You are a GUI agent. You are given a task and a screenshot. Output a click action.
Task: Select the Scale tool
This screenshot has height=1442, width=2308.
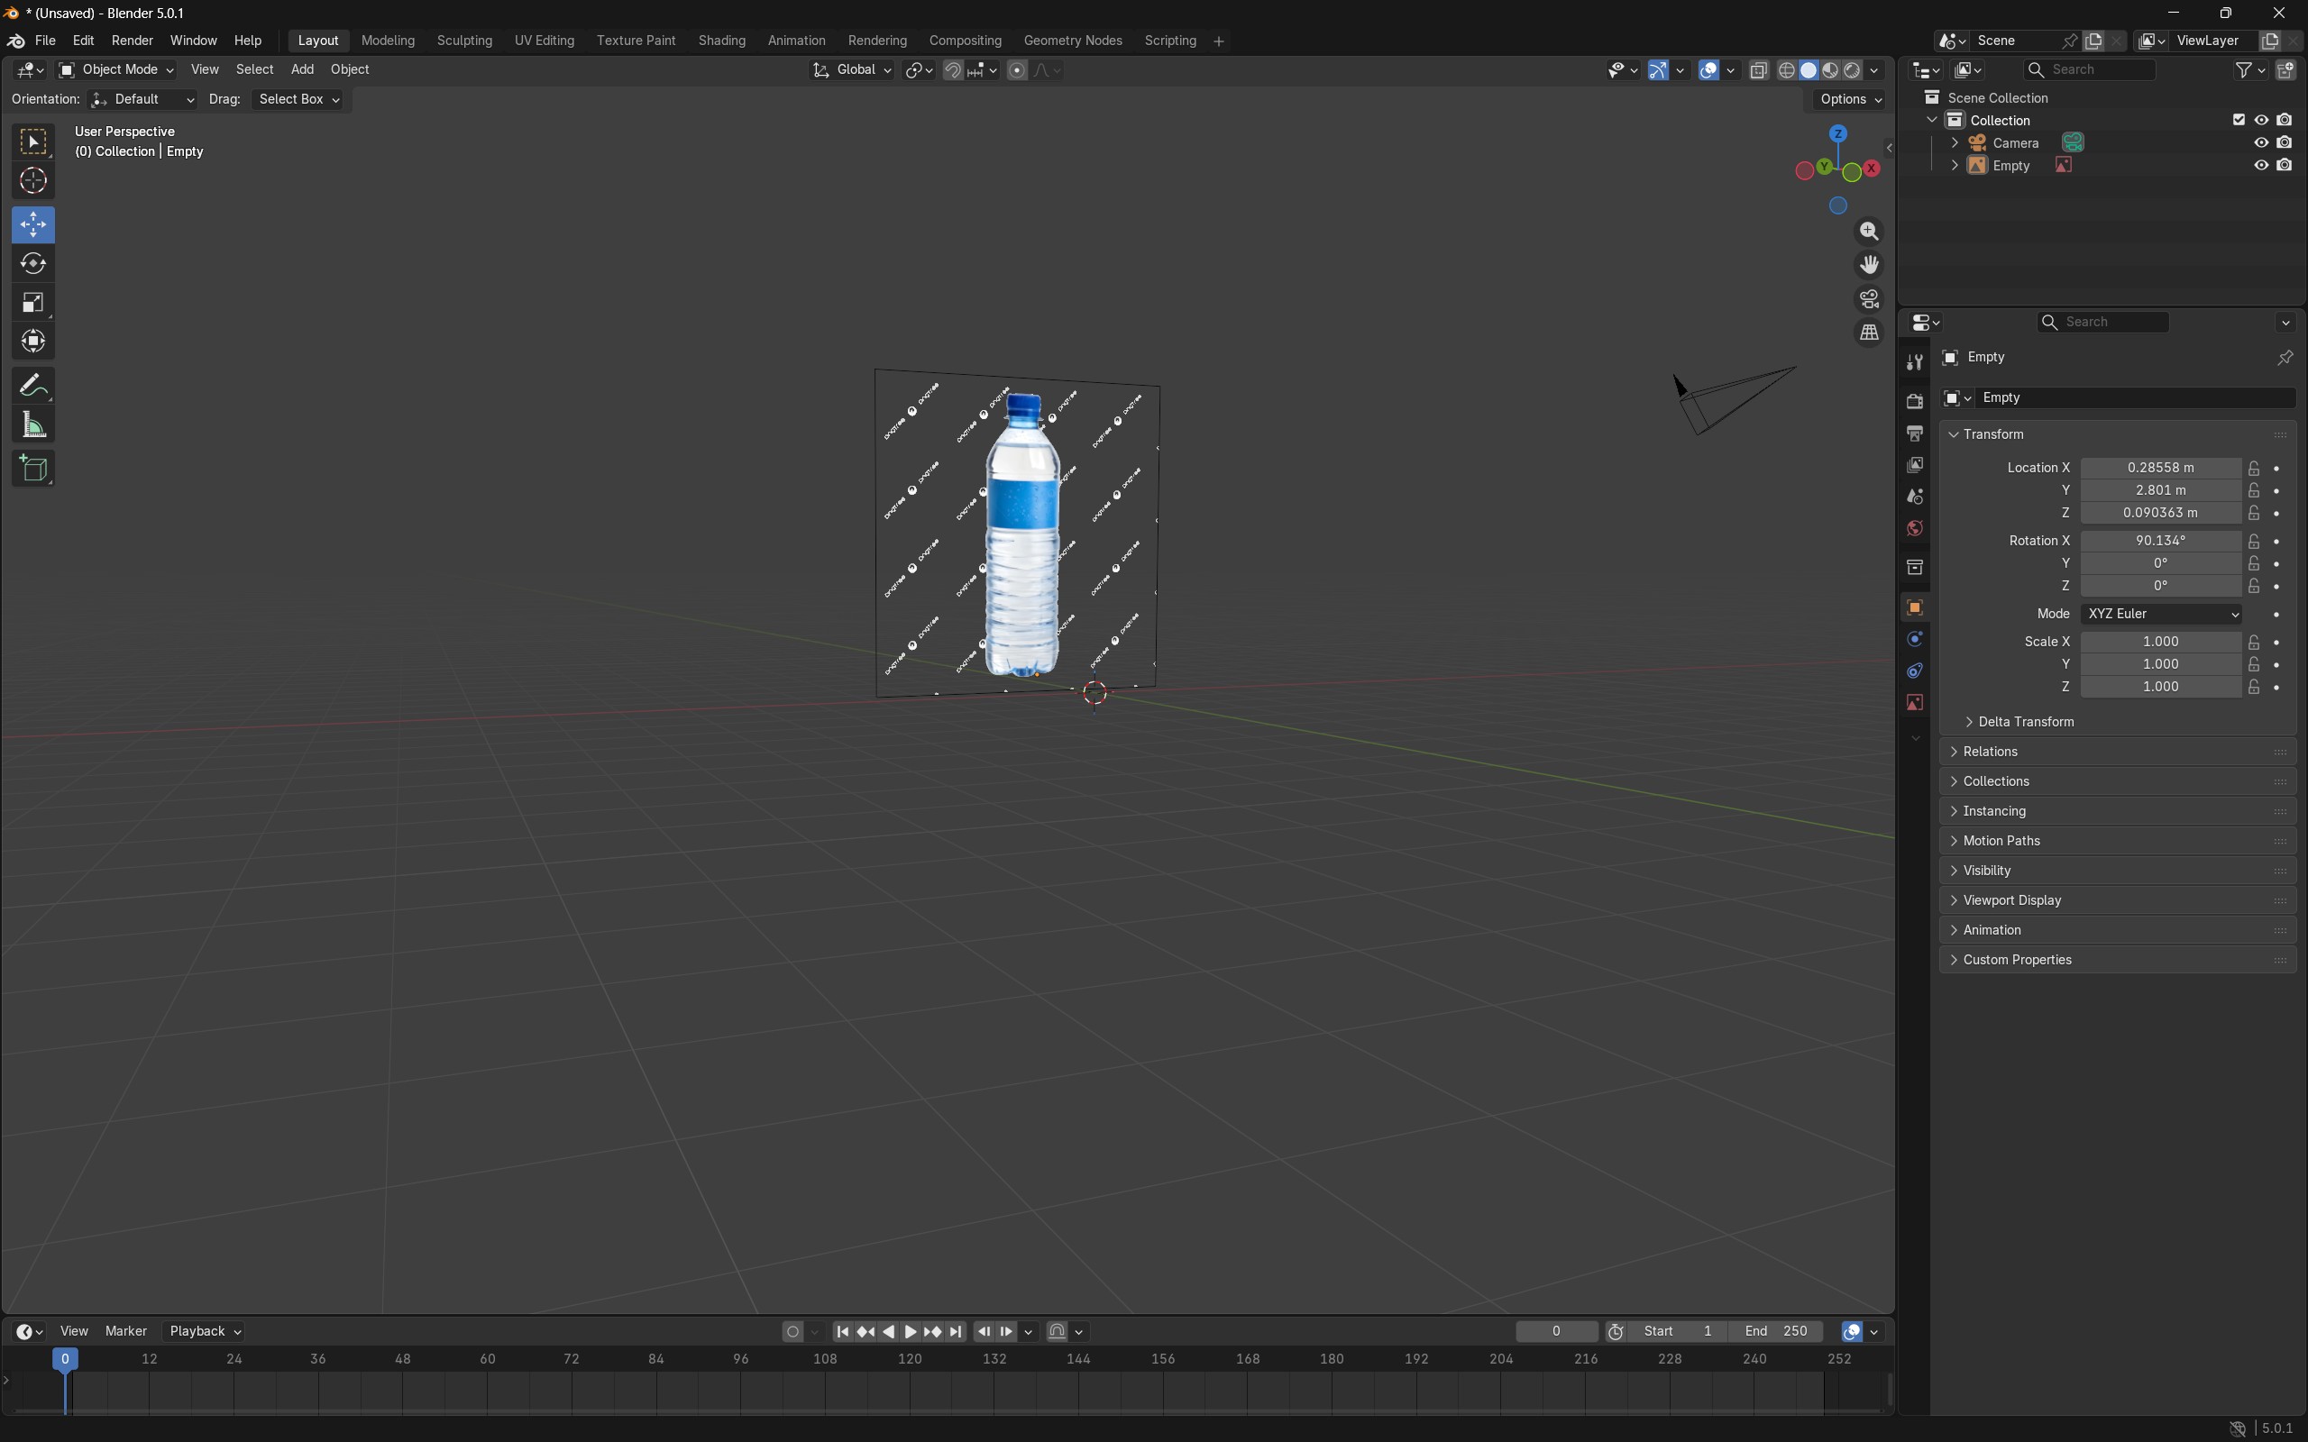[x=33, y=304]
